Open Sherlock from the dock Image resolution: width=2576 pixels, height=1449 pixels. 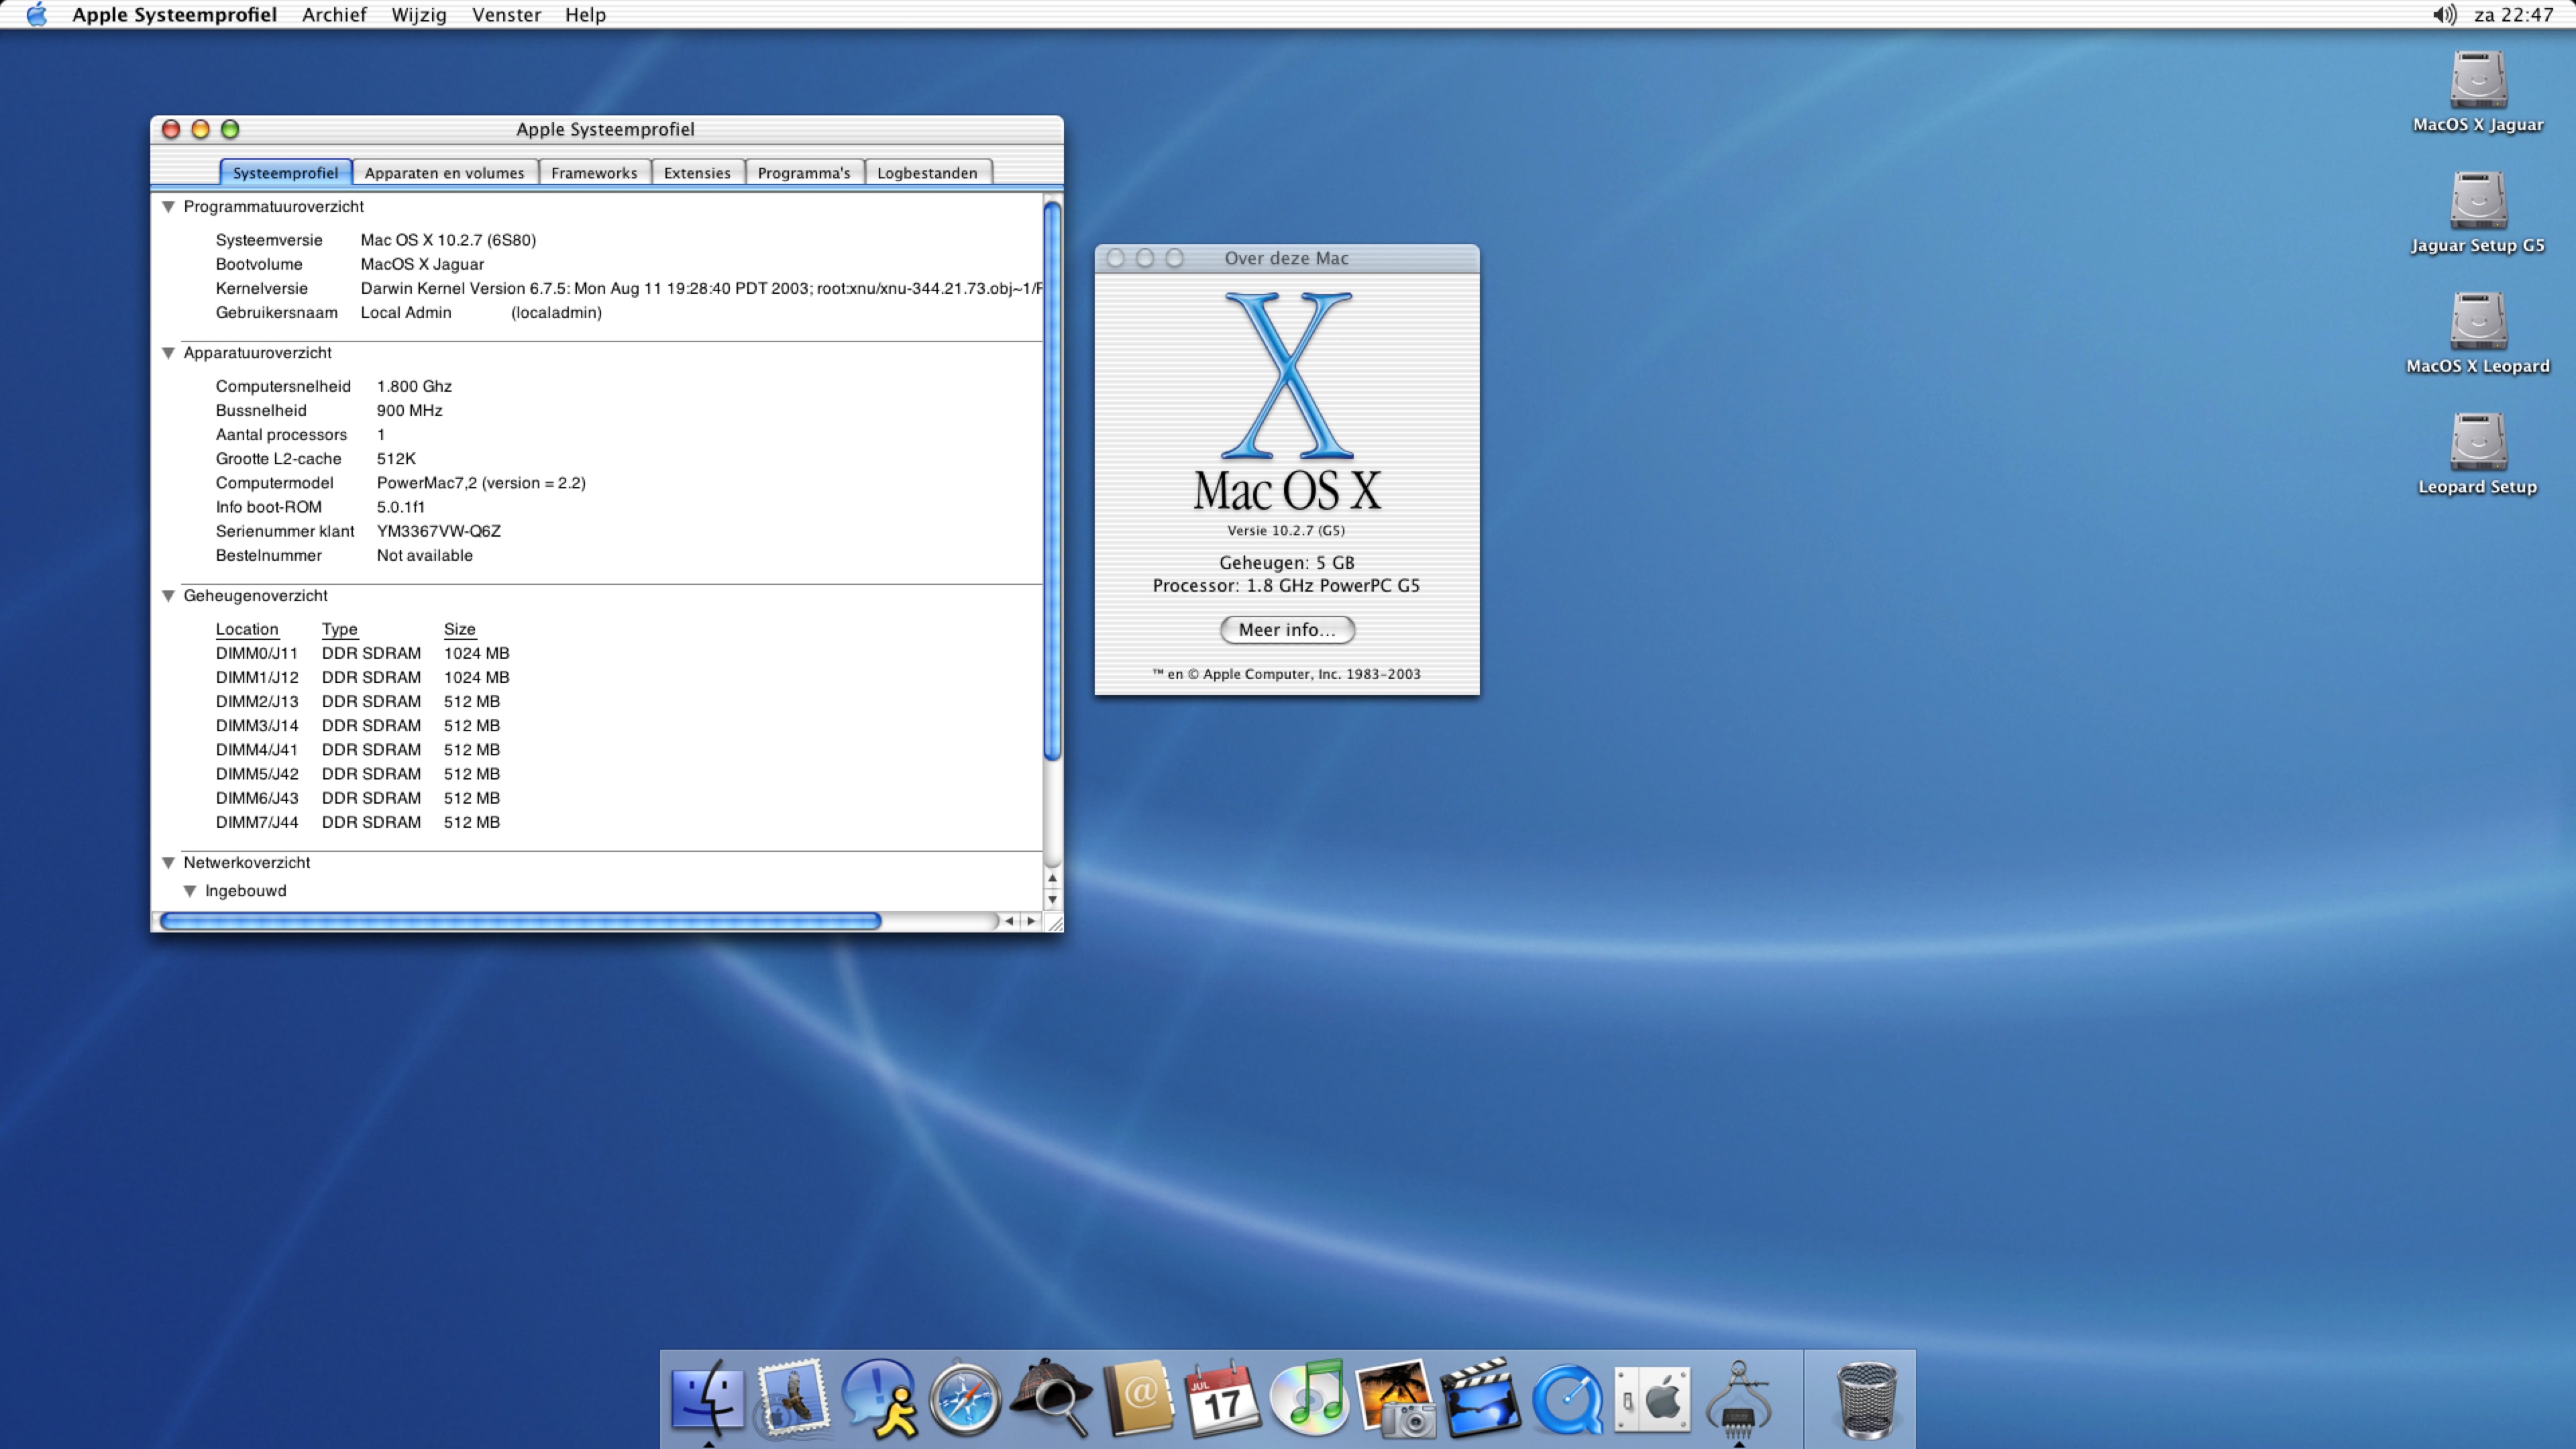tap(1050, 1398)
